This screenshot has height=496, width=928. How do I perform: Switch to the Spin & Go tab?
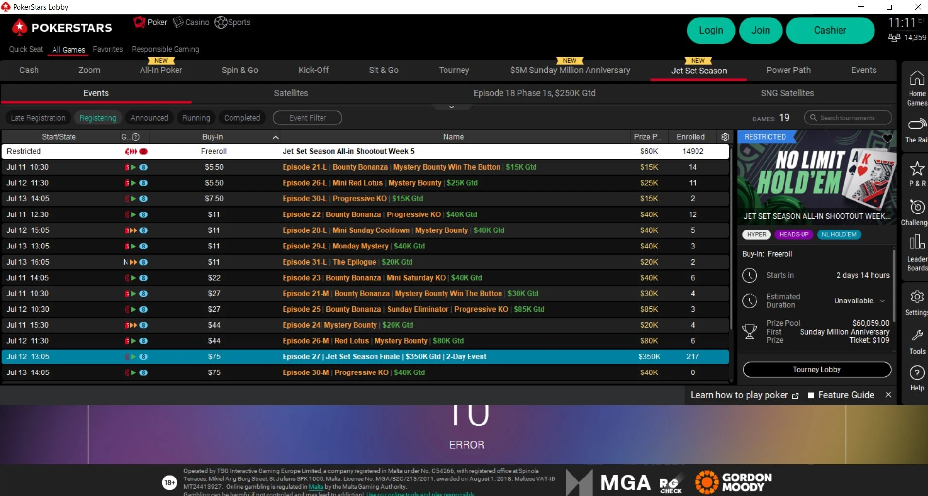(x=240, y=70)
